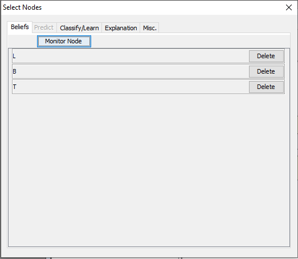
Task: Click blank toolbar space right of Monitor Node
Action: [190, 41]
